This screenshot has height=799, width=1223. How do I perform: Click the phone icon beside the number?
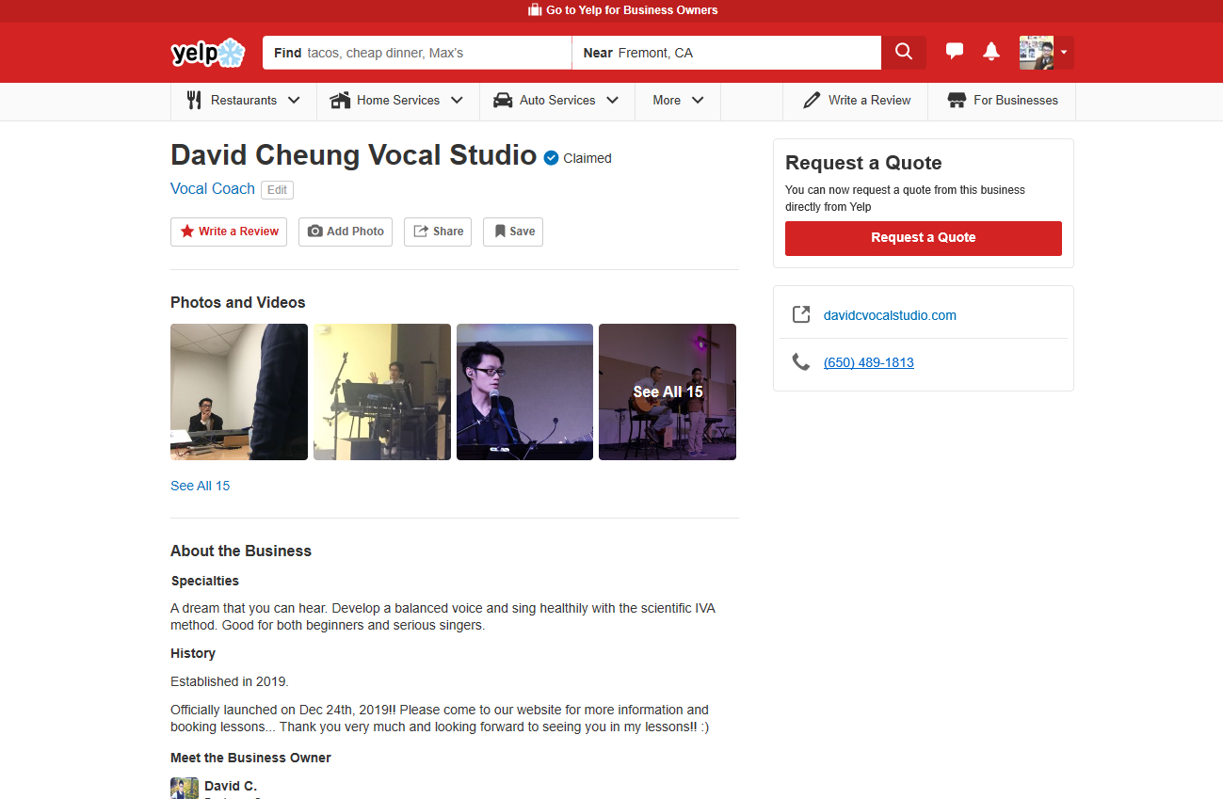[x=801, y=362]
